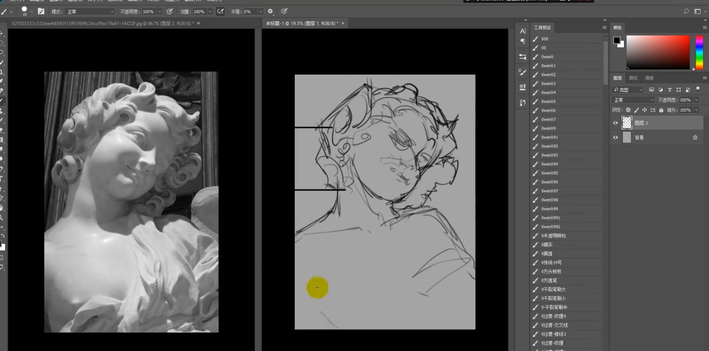709x351 pixels.
Task: Expand the layer opacity slider arrow
Action: click(x=697, y=100)
